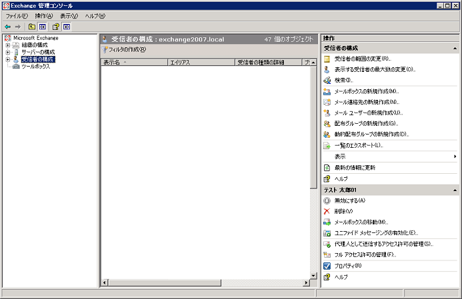The image size is (462, 299).
Task: Open the 表示 submenu arrow in actions
Action: 455,156
